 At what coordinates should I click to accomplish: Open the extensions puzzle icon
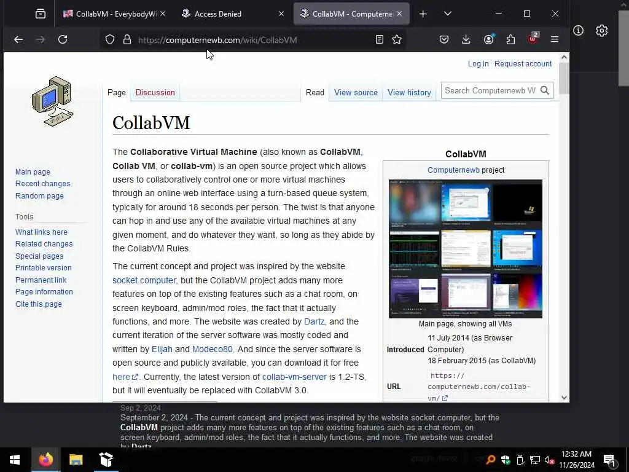510,39
